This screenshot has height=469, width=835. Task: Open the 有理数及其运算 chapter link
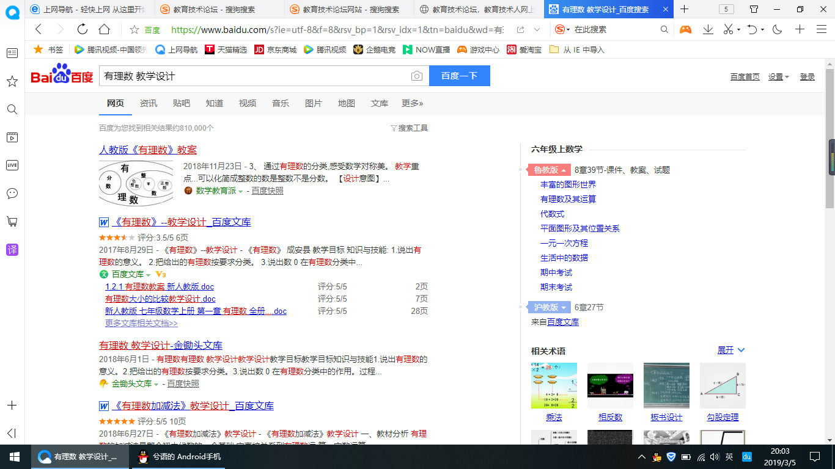[568, 199]
